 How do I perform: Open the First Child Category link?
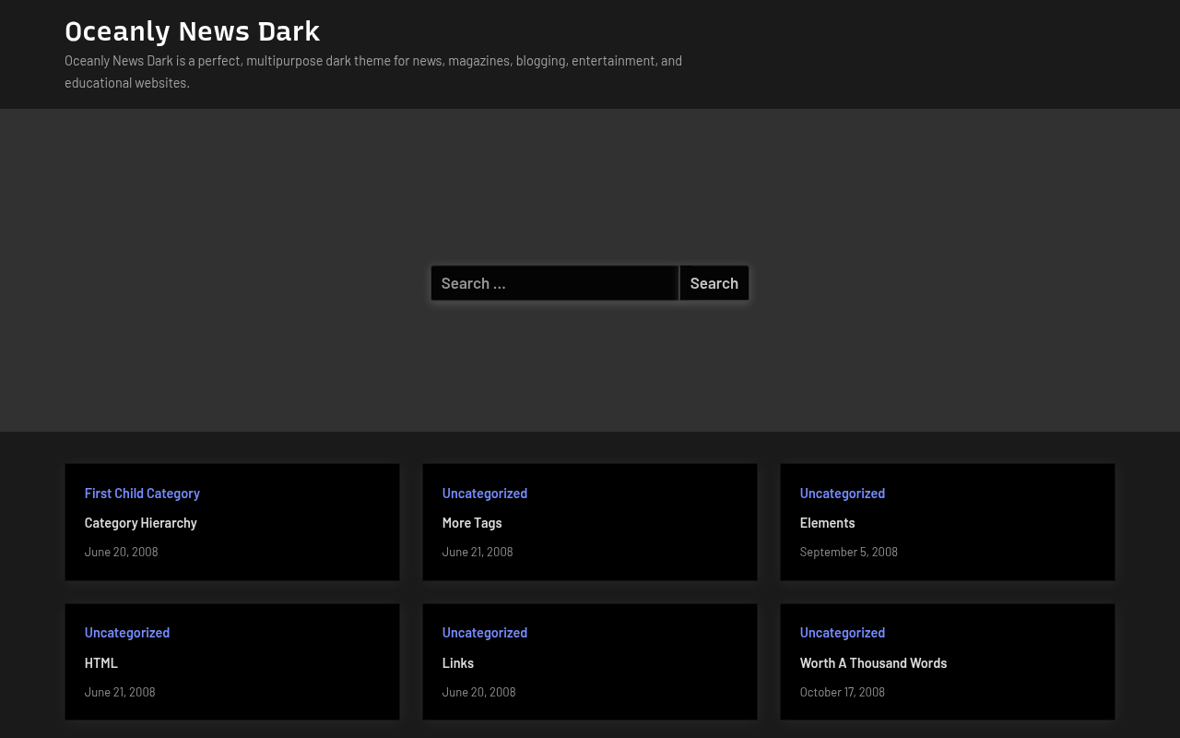coord(142,494)
